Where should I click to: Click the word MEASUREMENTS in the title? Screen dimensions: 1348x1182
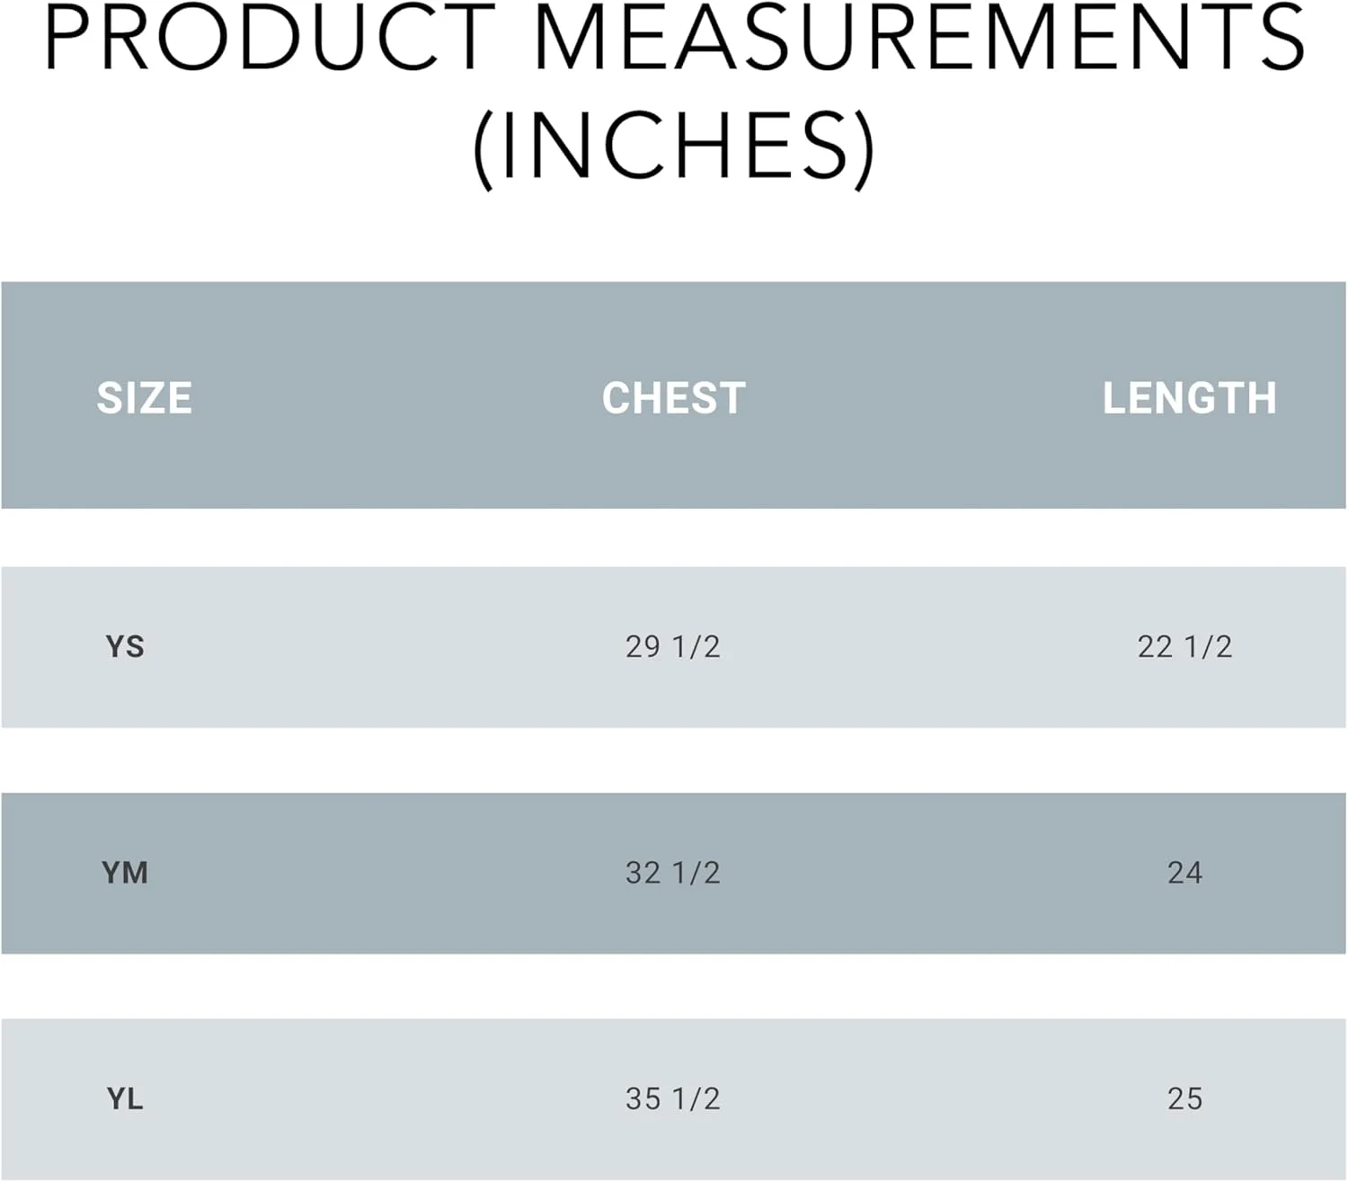point(919,38)
